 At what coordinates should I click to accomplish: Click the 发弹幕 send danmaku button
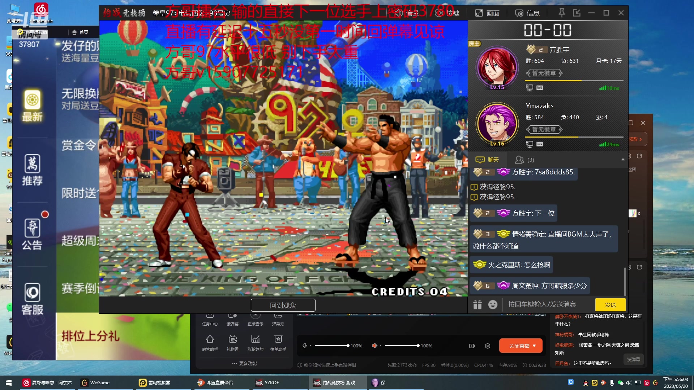pos(633,359)
